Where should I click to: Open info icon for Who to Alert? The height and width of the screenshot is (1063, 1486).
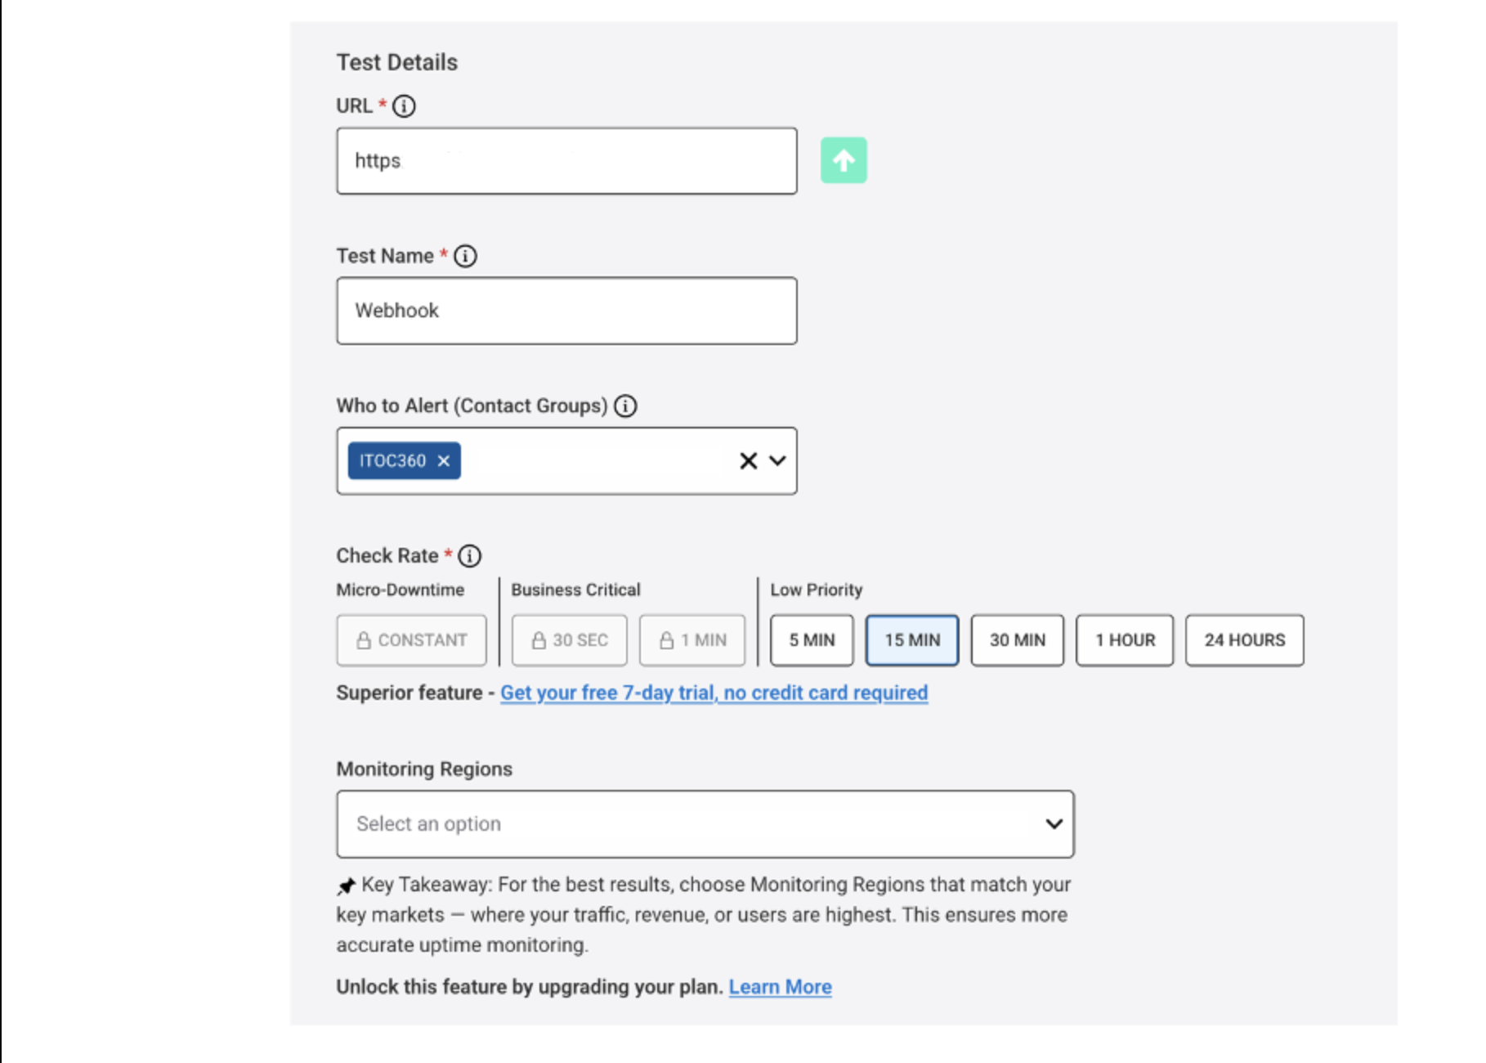point(625,406)
